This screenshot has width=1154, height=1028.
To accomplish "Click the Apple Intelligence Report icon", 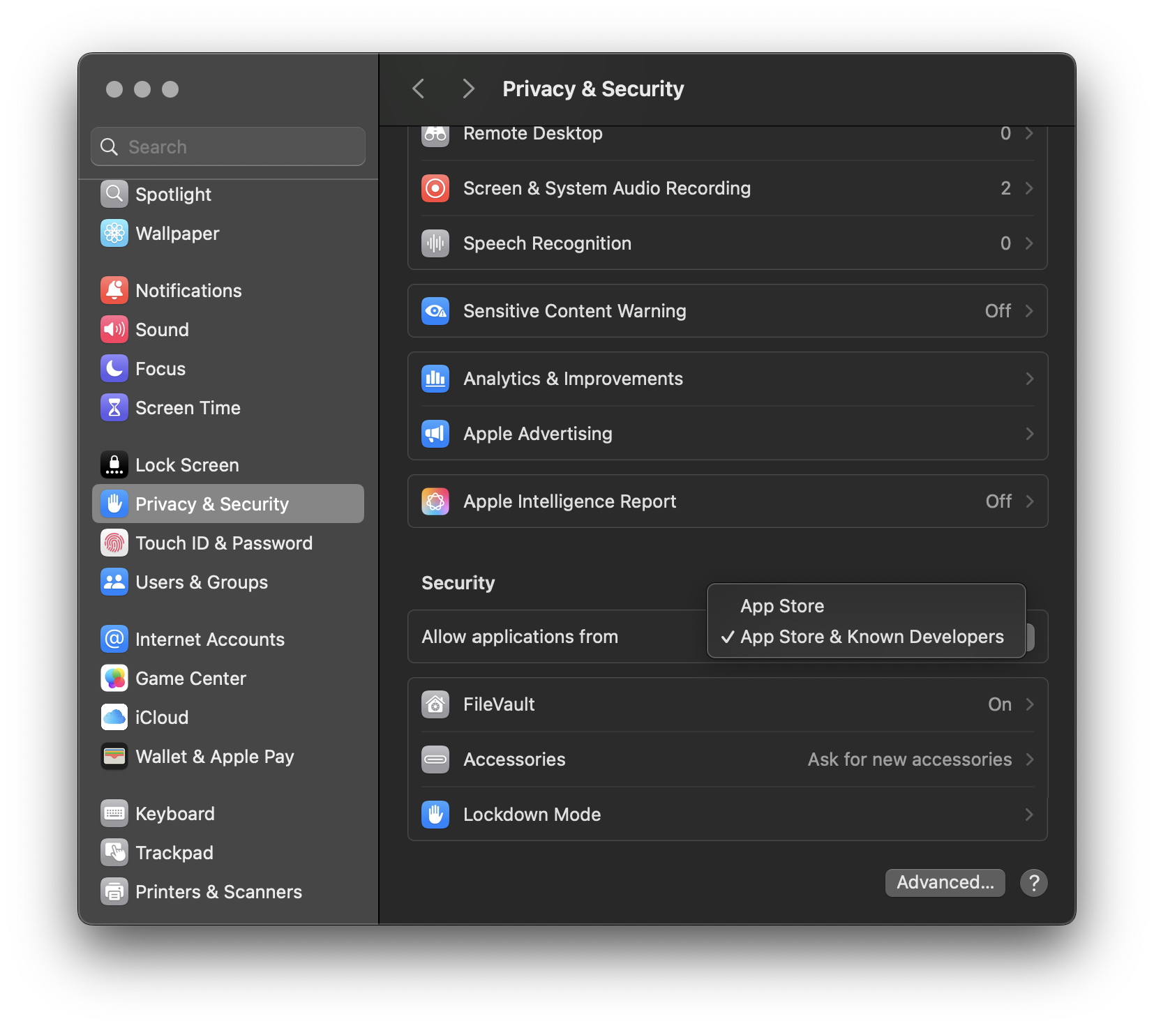I will pyautogui.click(x=435, y=501).
